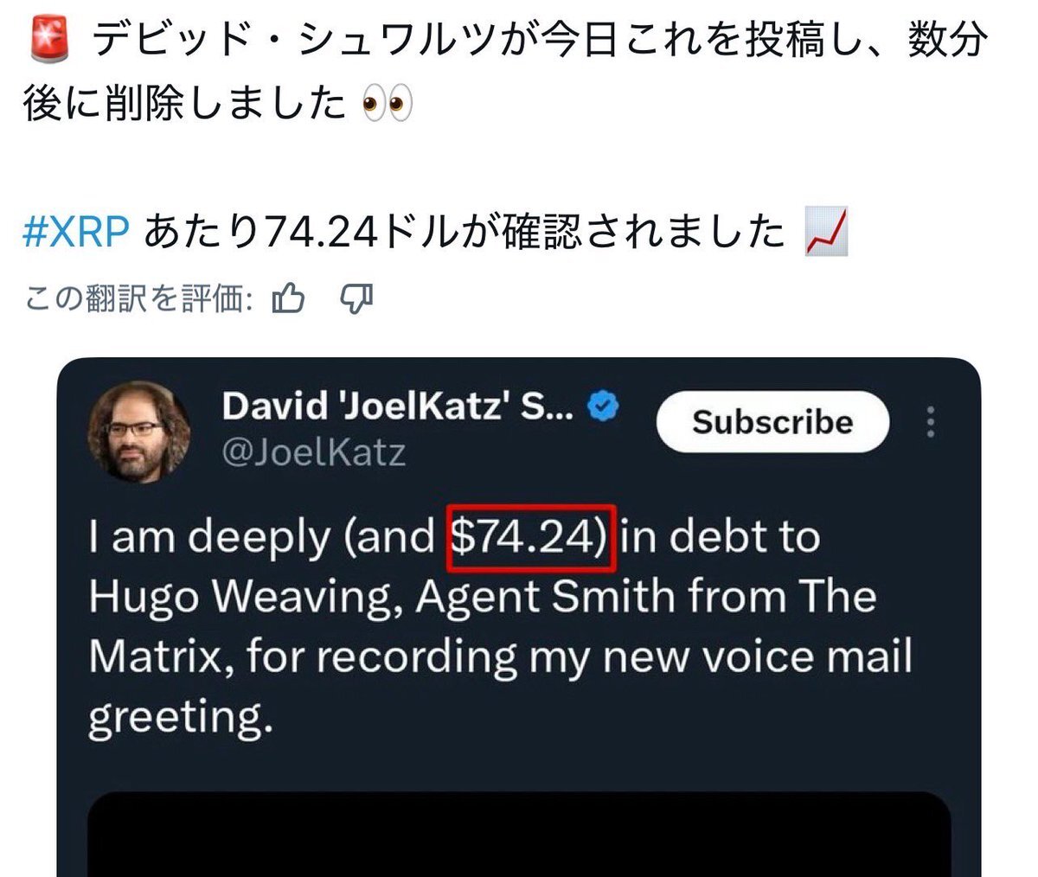Click the David 'JoelKatz' S... display name

click(397, 406)
